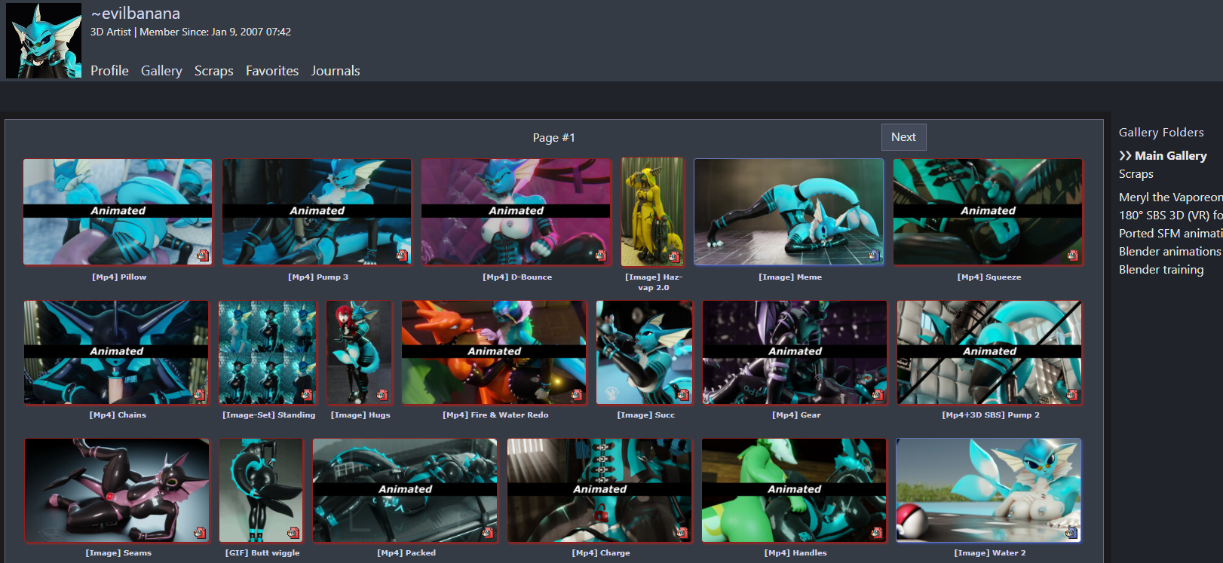Open the thumbnail above '[Mp4] Pump 3'
1223x563 pixels.
tap(317, 212)
